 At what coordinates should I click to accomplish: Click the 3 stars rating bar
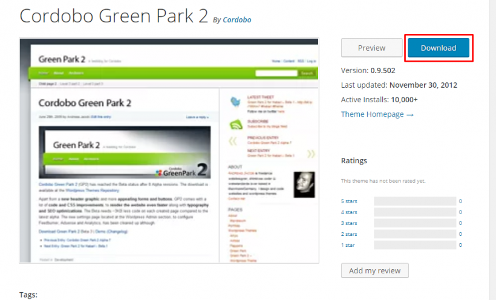pos(415,223)
